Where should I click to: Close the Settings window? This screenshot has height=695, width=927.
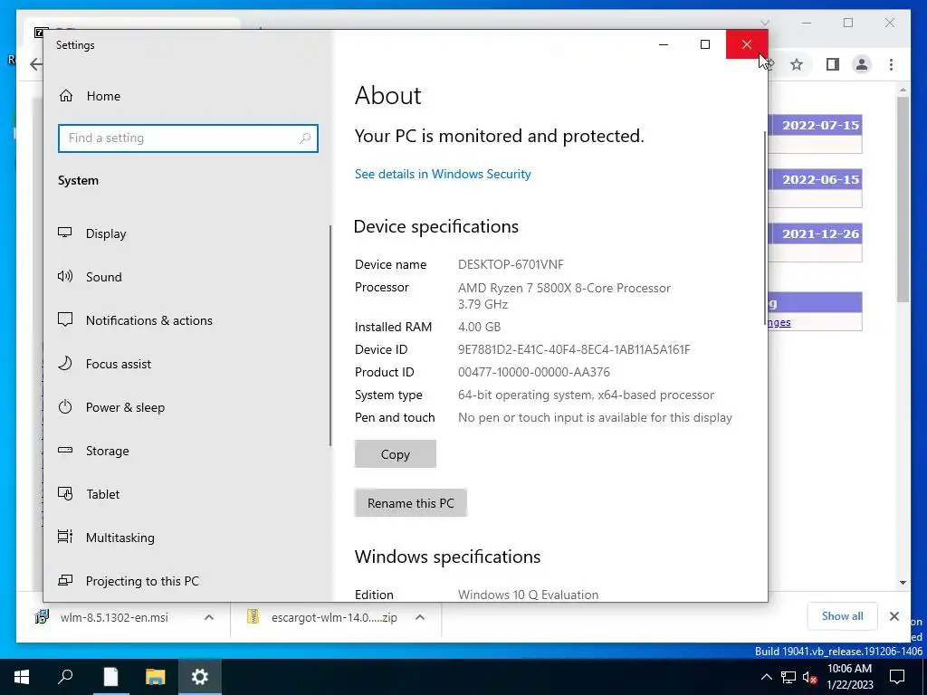point(747,44)
